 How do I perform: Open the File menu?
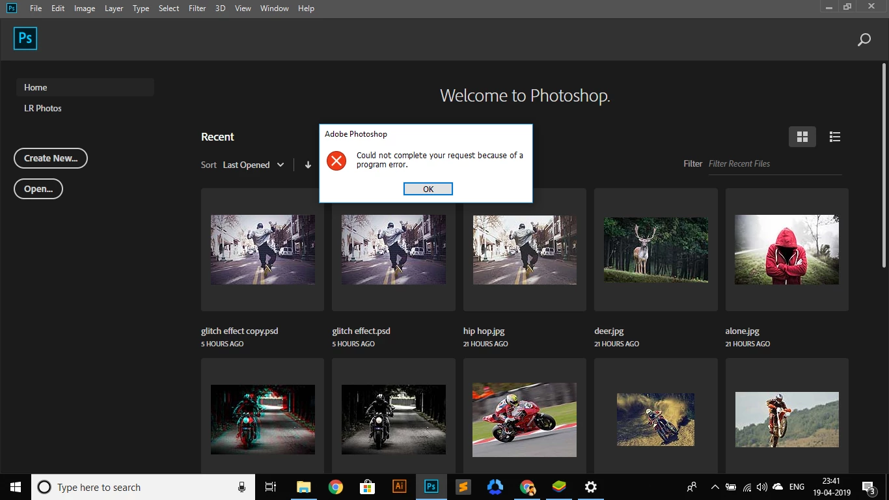(x=36, y=8)
